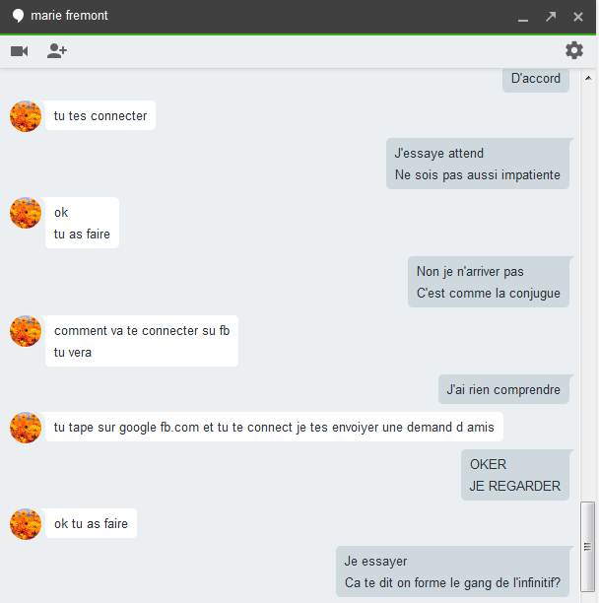The image size is (599, 603).
Task: Open chat settings gear icon
Action: (574, 50)
